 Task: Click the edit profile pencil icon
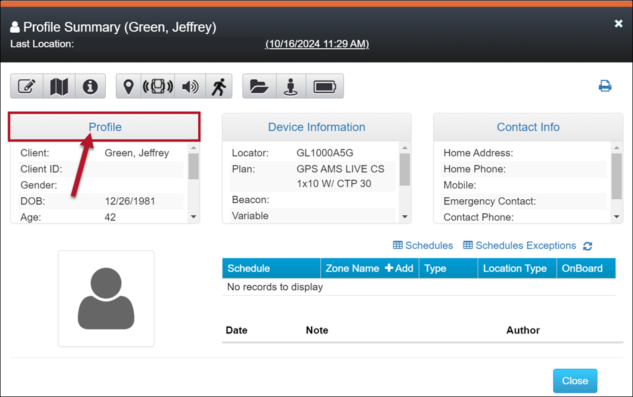[x=27, y=87]
